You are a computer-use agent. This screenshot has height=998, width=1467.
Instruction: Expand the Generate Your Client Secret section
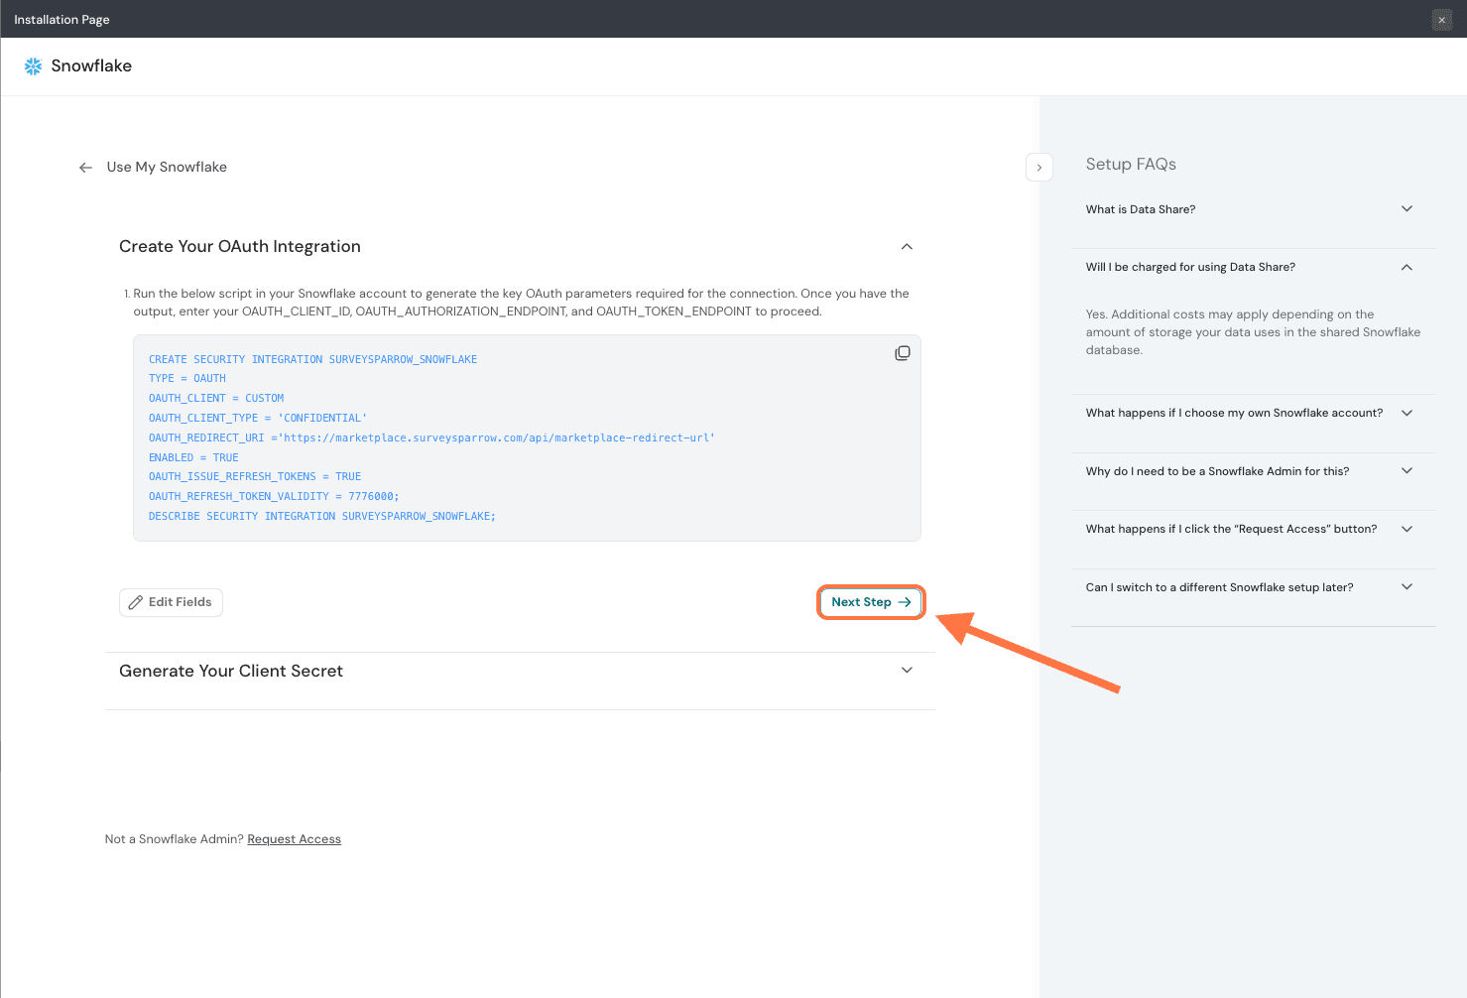906,671
